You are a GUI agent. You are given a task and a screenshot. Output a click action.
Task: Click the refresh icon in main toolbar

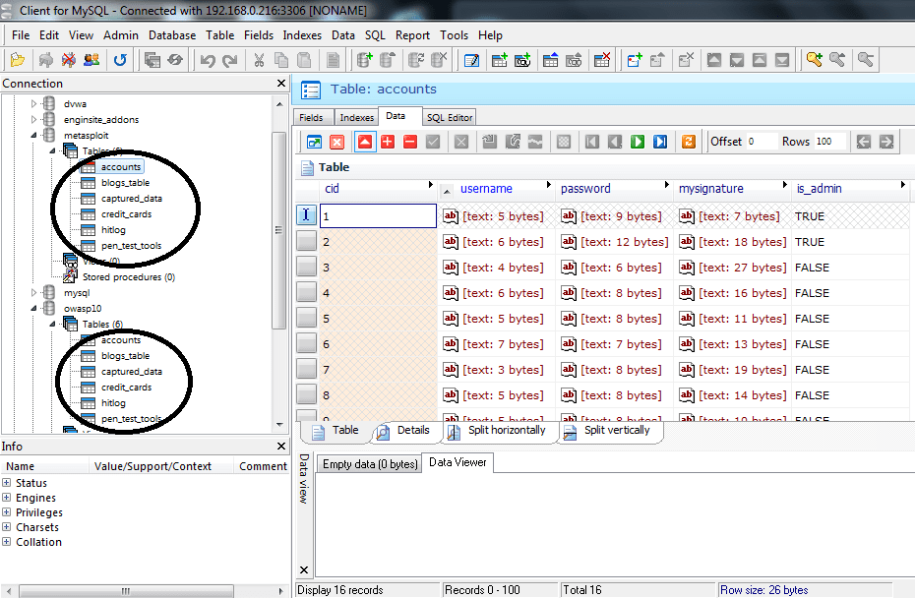(120, 60)
